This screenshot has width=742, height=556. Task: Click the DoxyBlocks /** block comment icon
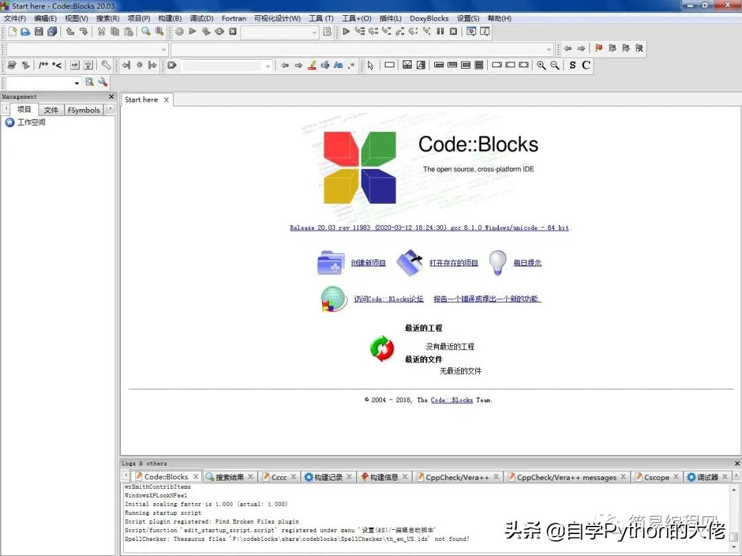click(x=43, y=65)
